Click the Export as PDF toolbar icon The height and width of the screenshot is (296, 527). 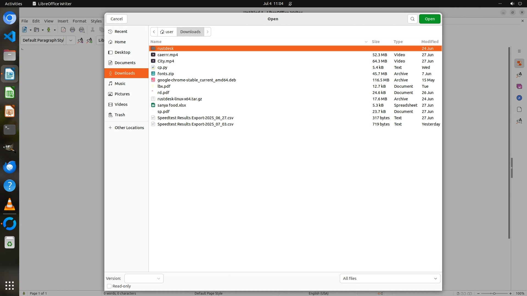coord(63,30)
